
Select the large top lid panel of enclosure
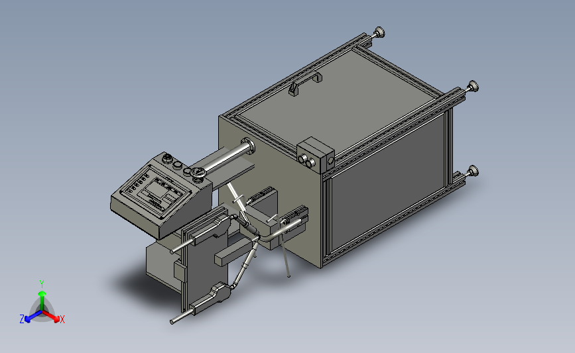point(338,101)
